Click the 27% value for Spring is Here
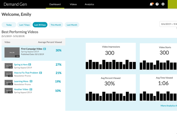 58,64
